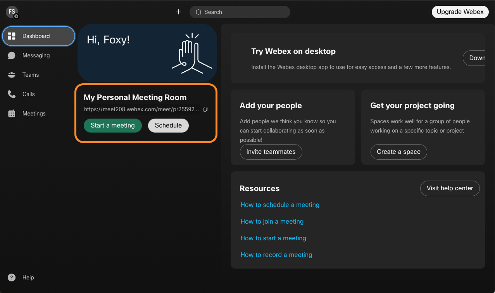Open the How to join a meeting link
The image size is (495, 293).
(x=272, y=221)
